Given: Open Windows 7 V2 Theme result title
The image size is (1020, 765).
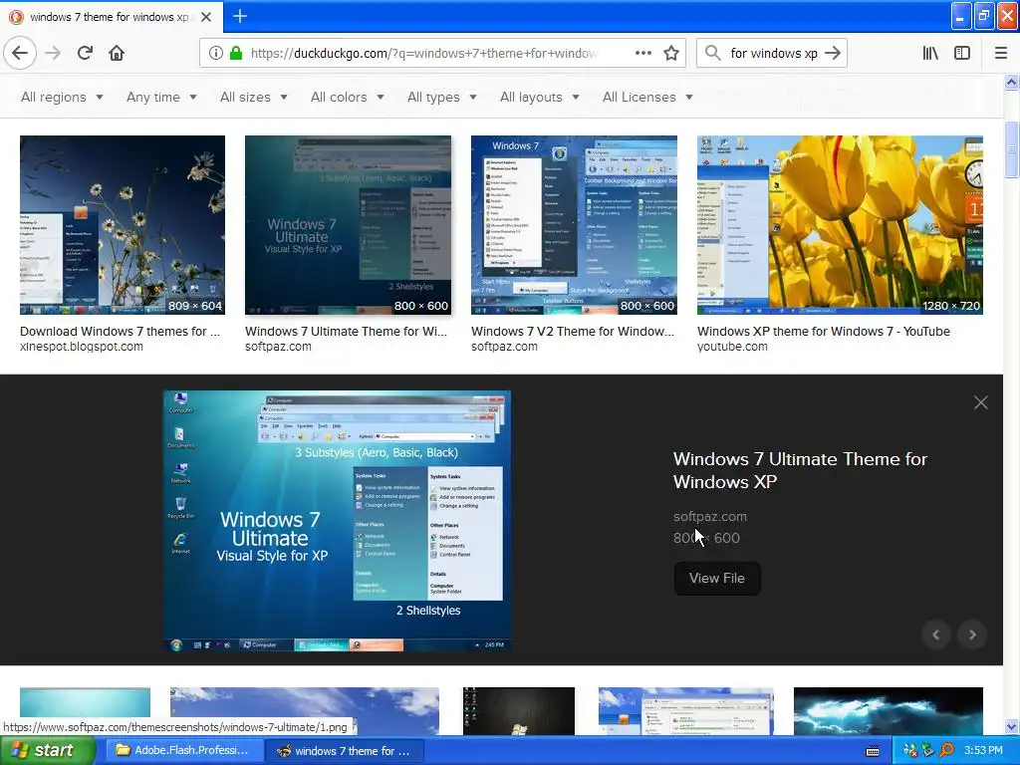Looking at the screenshot, I should pos(573,331).
